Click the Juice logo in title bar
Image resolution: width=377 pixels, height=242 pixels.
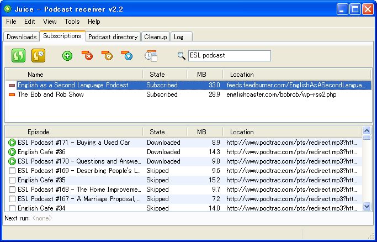[x=8, y=9]
